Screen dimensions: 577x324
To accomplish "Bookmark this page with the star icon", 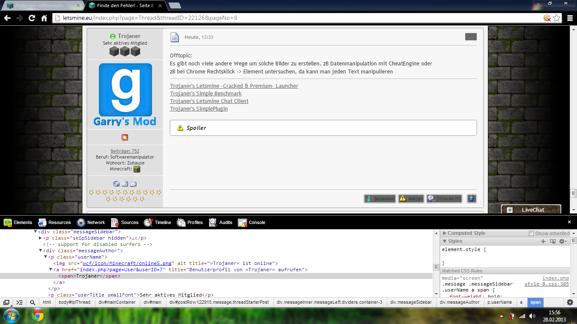I will (x=557, y=18).
